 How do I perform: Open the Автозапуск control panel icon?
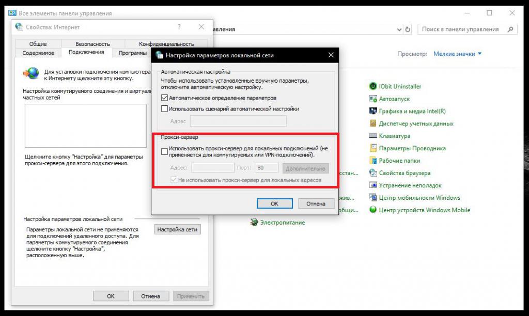click(373, 99)
